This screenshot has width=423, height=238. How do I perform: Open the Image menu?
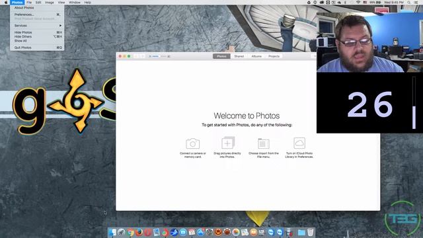[x=50, y=3]
